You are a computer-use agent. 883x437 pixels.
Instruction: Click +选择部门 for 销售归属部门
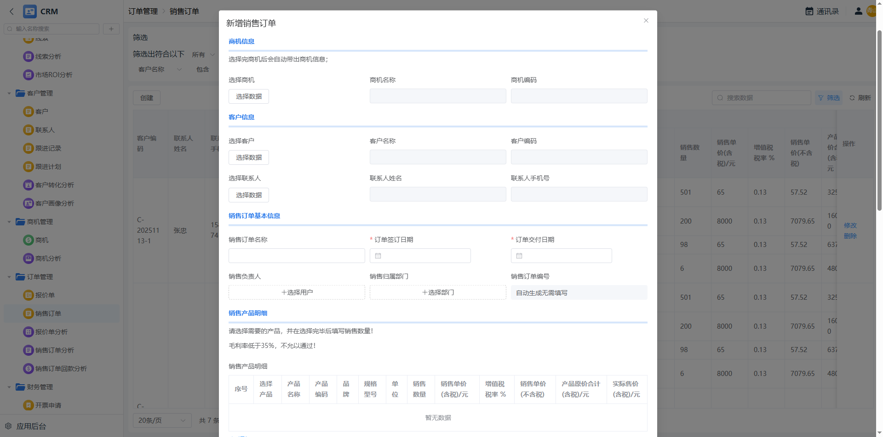coord(437,292)
